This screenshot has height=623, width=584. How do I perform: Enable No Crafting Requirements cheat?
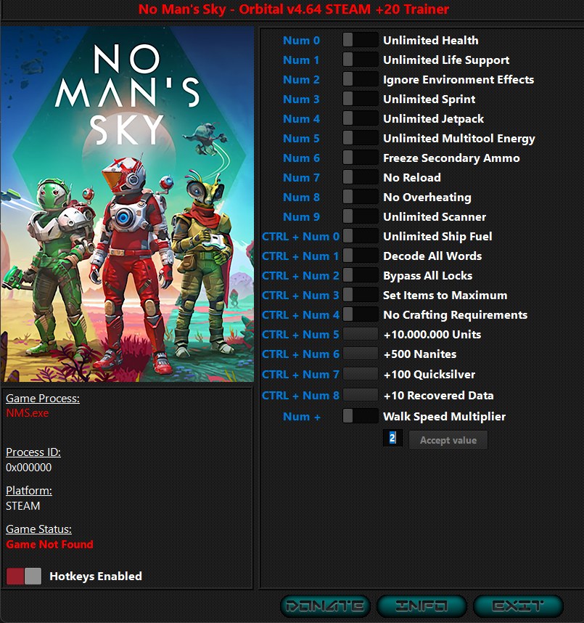pyautogui.click(x=360, y=314)
